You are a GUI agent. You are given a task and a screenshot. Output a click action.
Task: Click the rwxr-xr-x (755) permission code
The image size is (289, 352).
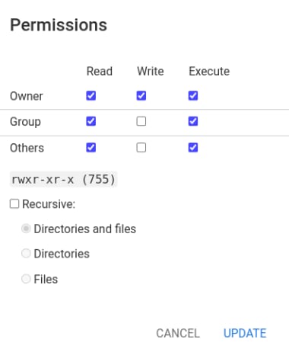point(63,179)
